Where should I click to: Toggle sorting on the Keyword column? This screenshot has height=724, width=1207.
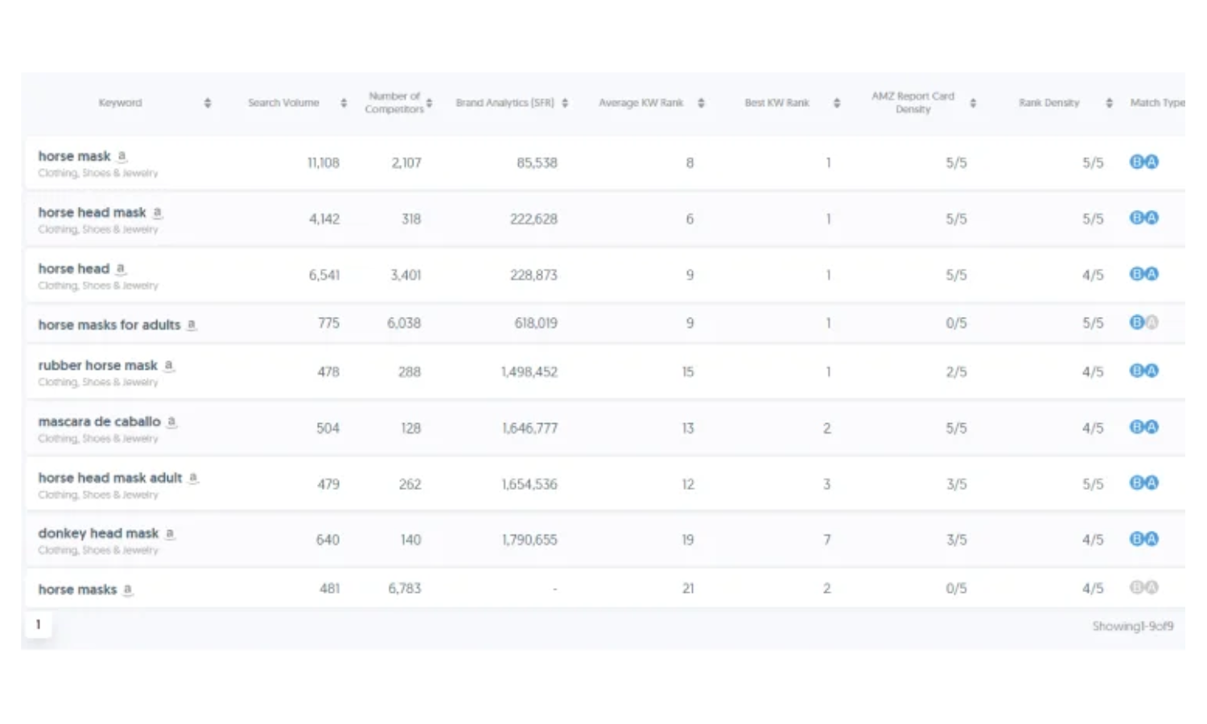(208, 102)
